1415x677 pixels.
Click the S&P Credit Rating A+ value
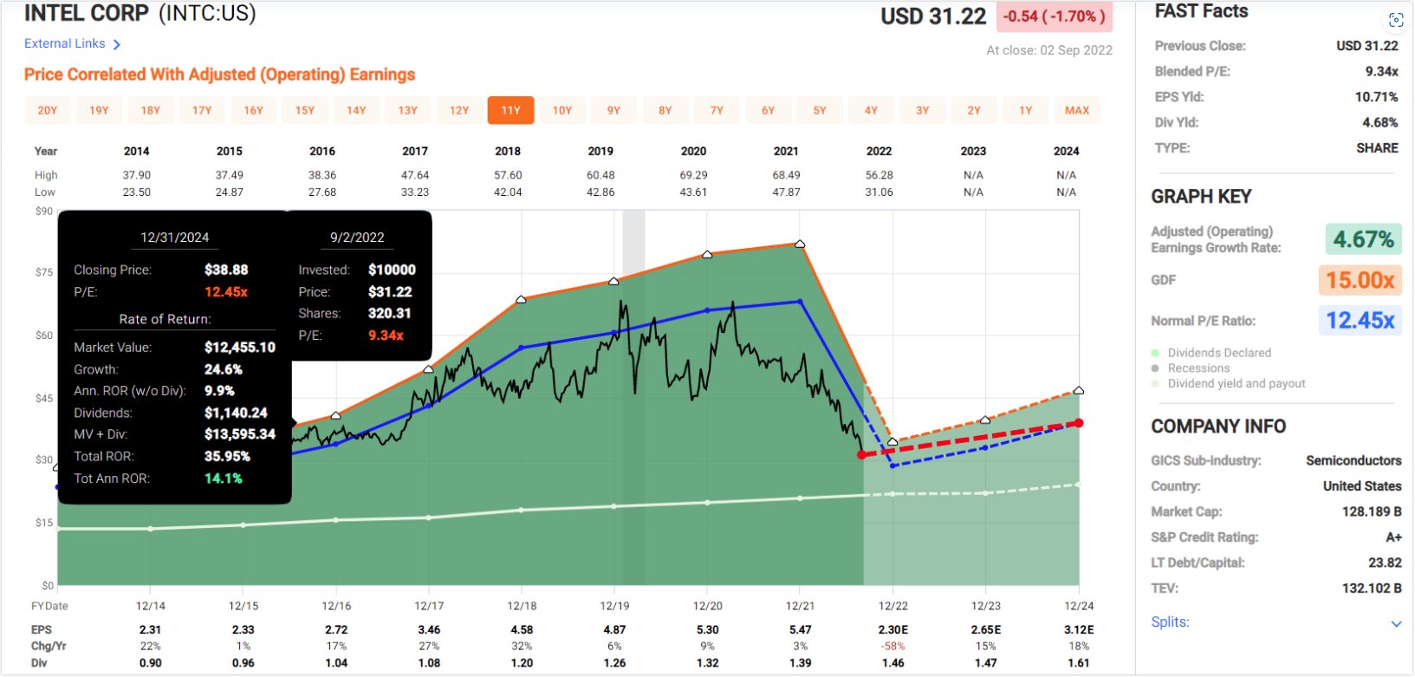tap(1393, 537)
